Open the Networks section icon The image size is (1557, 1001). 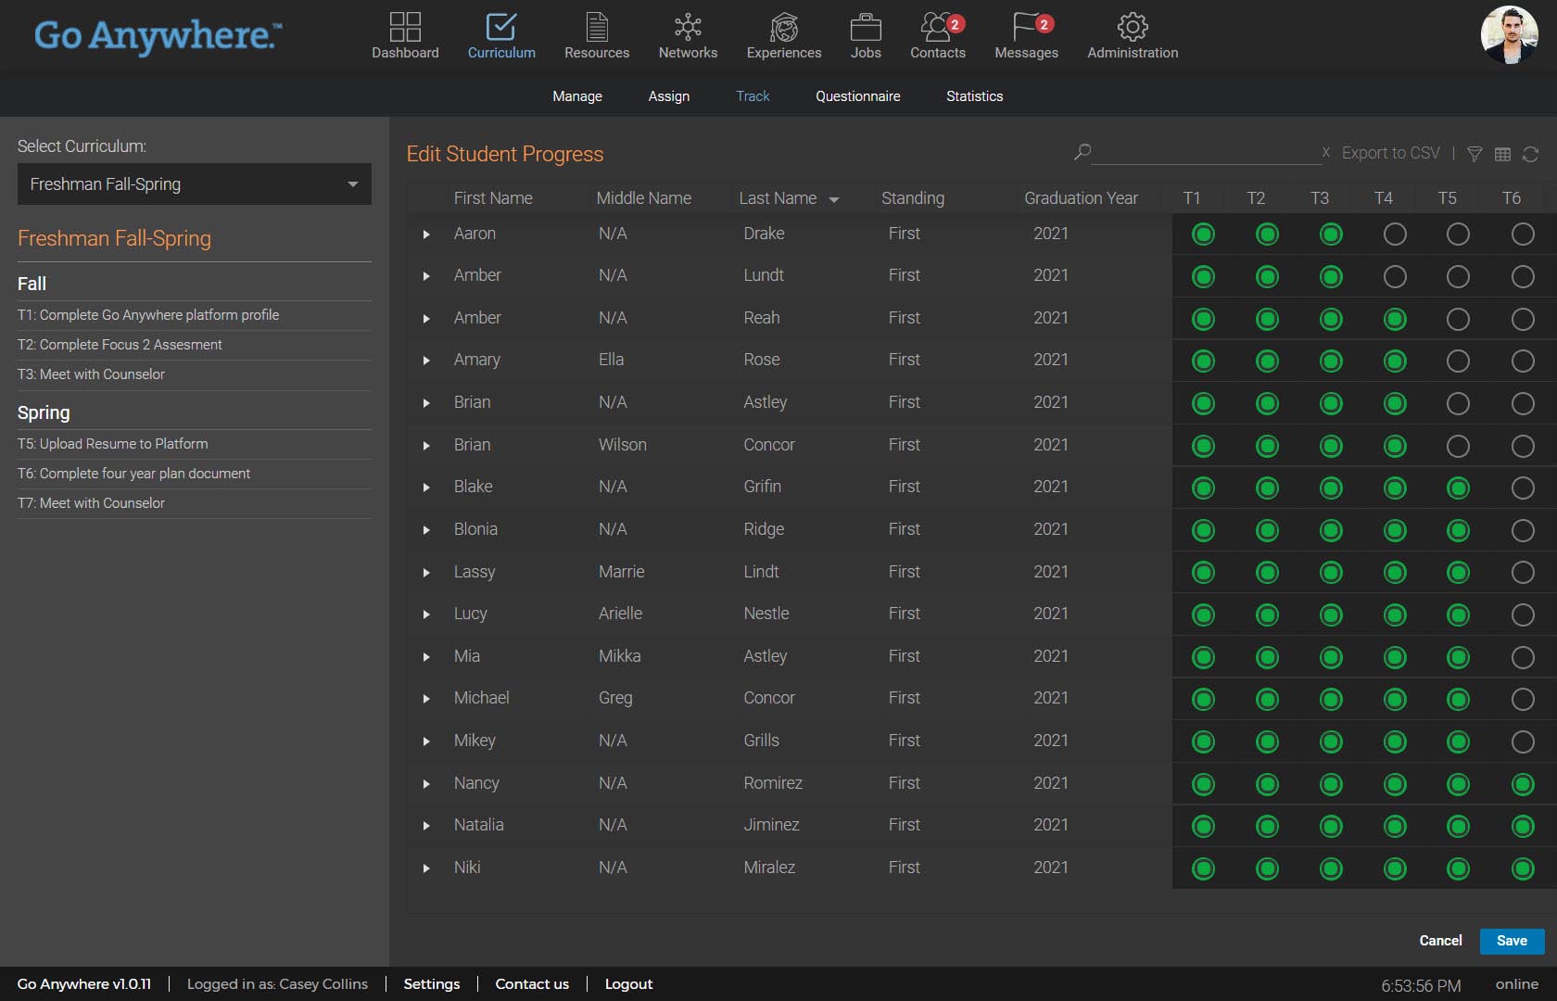[688, 28]
